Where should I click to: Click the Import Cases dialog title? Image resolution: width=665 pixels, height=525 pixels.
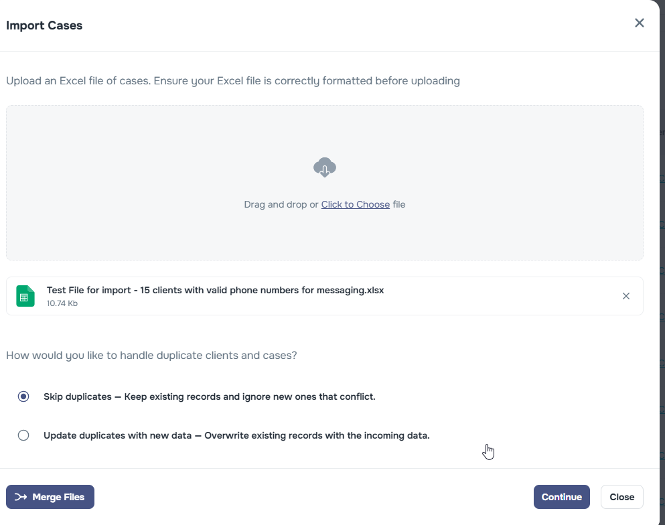[x=44, y=25]
